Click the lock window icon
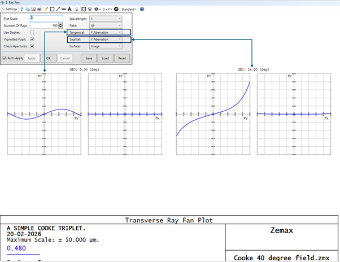This screenshot has height=262, width=340. (77, 10)
